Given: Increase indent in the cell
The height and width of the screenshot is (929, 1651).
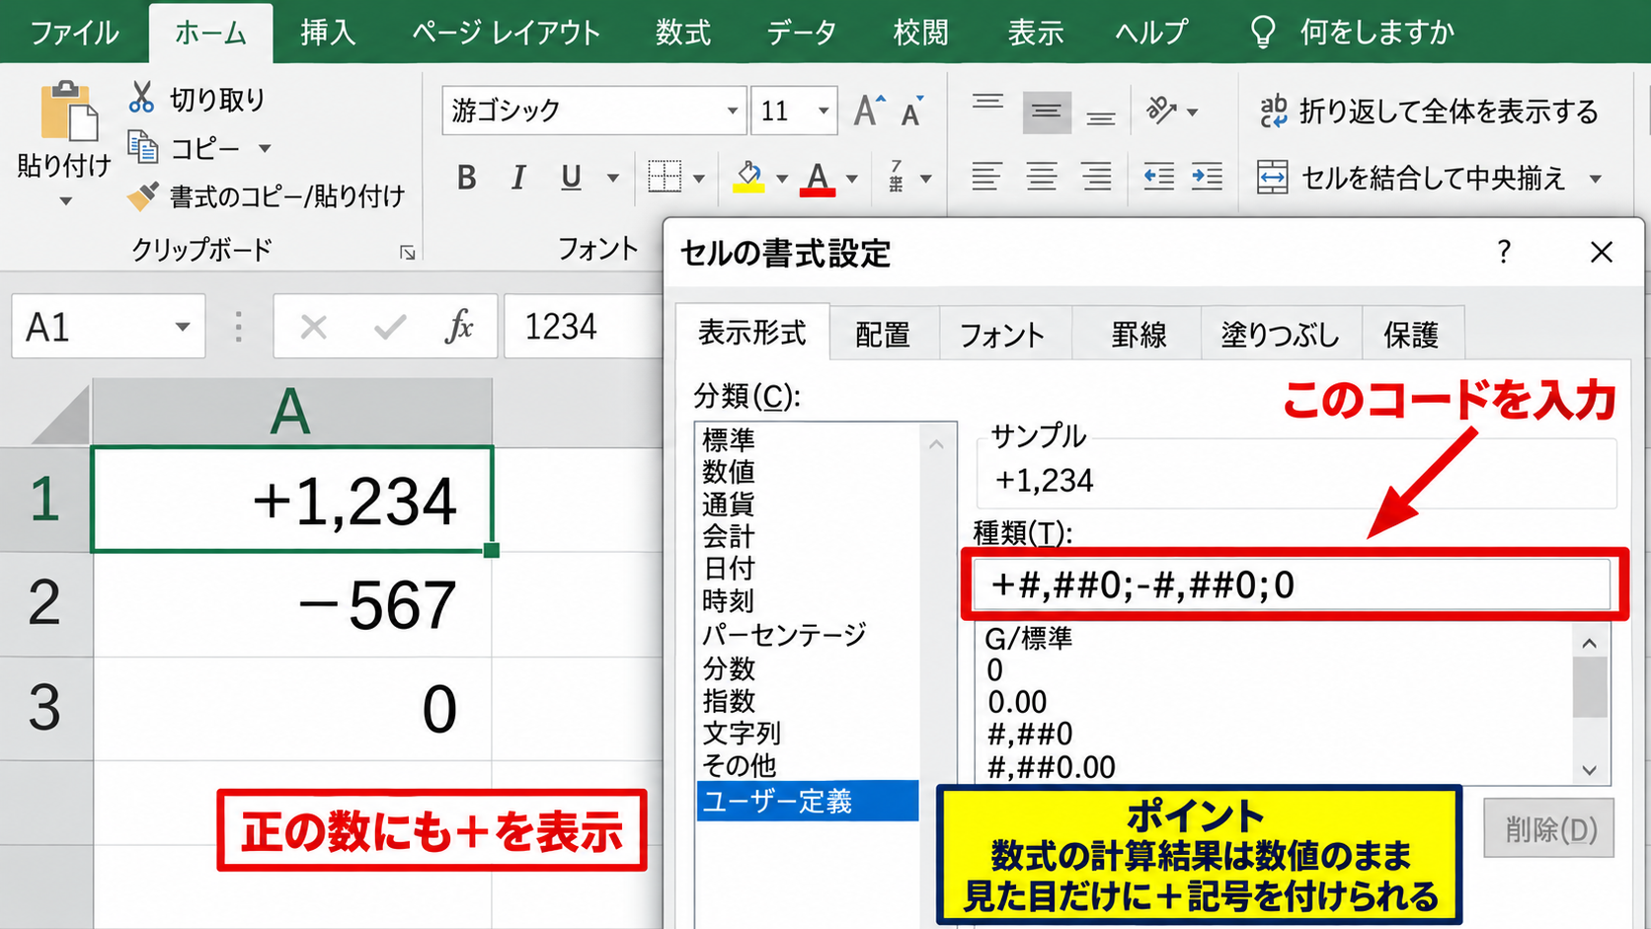Looking at the screenshot, I should [x=1207, y=177].
